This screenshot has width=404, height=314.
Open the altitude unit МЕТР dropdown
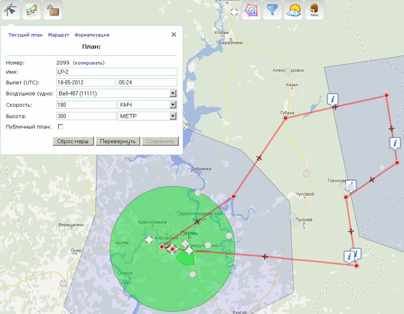[x=173, y=116]
